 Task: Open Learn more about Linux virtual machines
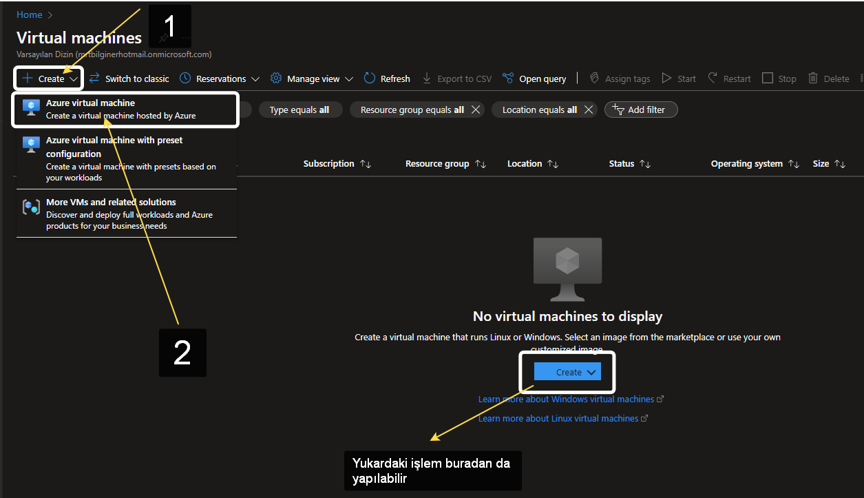[558, 418]
